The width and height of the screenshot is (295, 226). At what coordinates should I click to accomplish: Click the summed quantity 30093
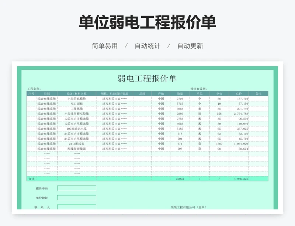click(x=180, y=179)
